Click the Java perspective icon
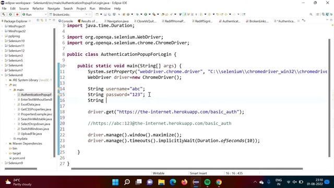 point(327,14)
